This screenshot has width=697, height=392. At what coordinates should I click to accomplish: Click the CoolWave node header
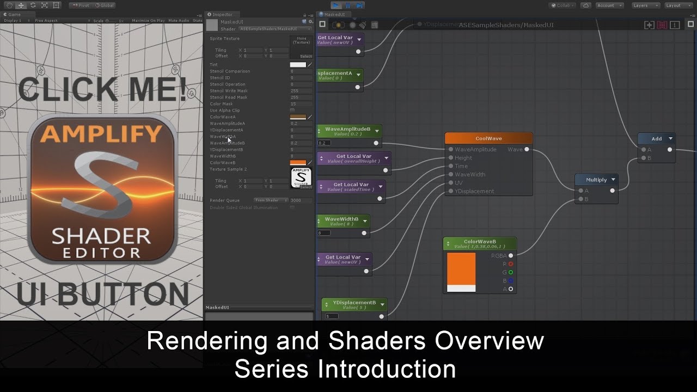click(x=488, y=138)
